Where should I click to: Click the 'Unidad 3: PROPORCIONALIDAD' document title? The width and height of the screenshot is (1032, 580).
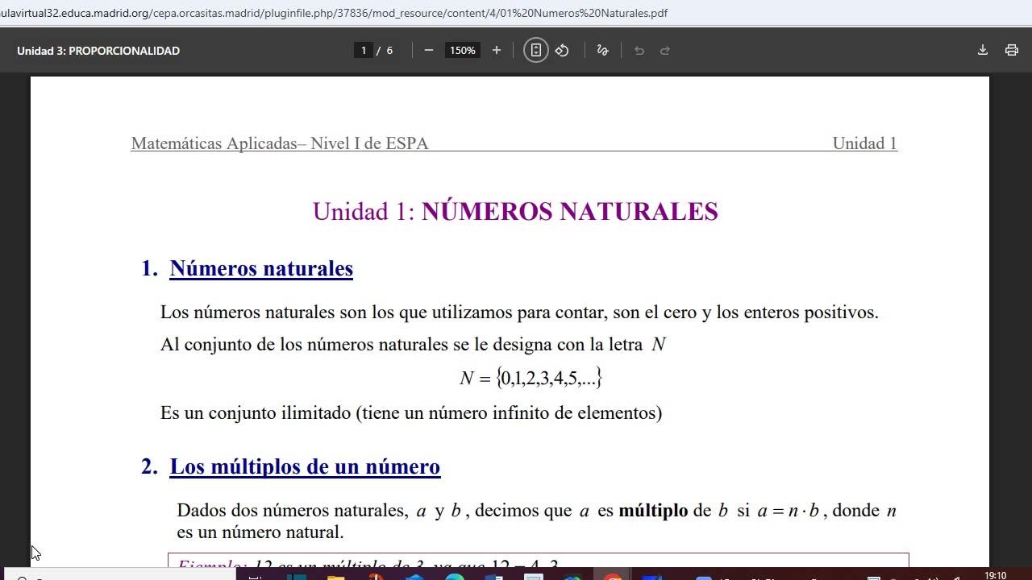click(x=98, y=50)
